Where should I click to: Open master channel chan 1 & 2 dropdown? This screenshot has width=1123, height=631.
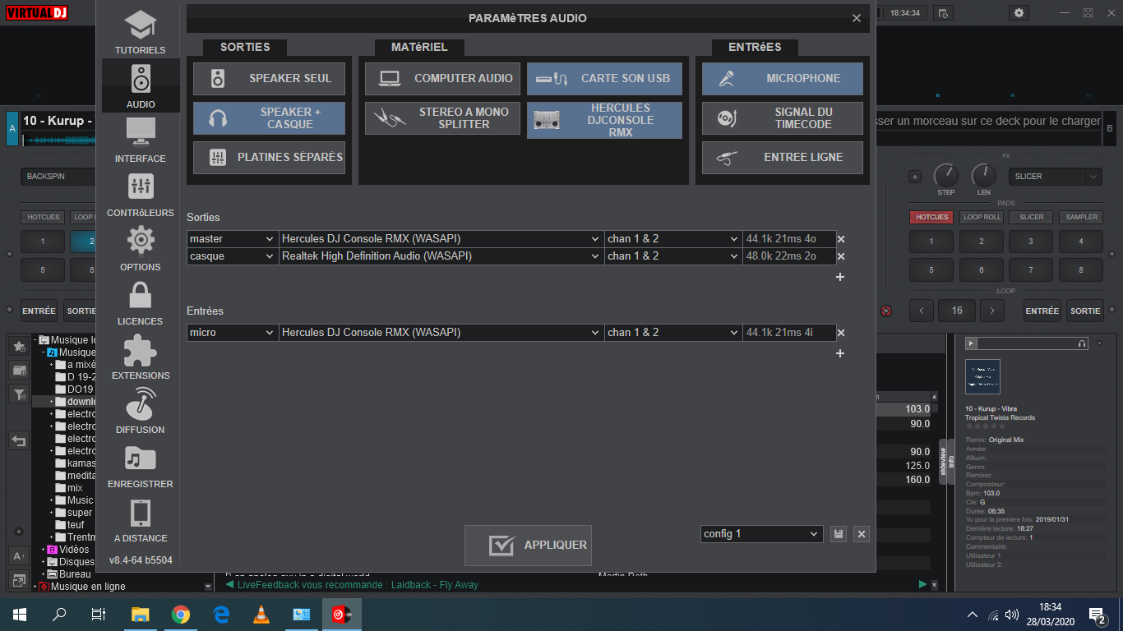[x=673, y=239]
